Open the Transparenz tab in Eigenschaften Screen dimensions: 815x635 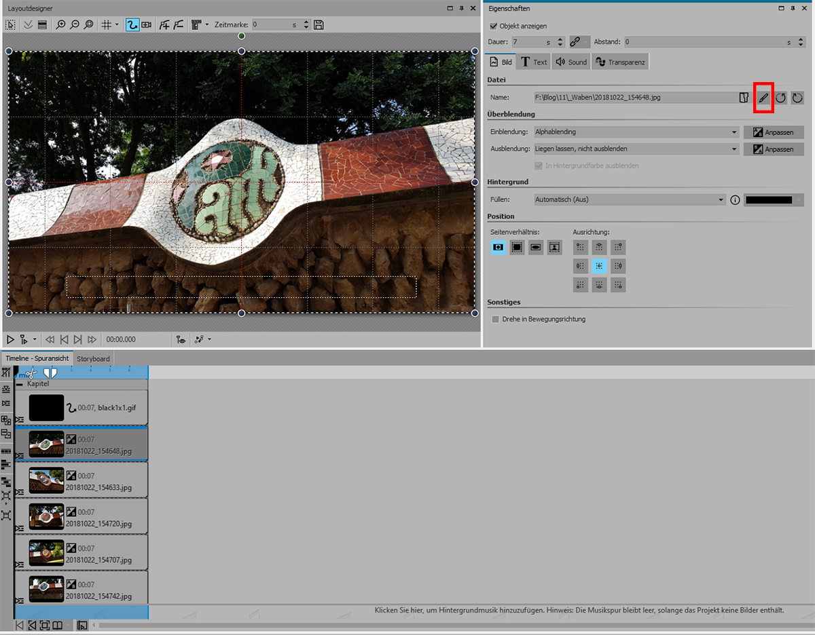point(620,62)
